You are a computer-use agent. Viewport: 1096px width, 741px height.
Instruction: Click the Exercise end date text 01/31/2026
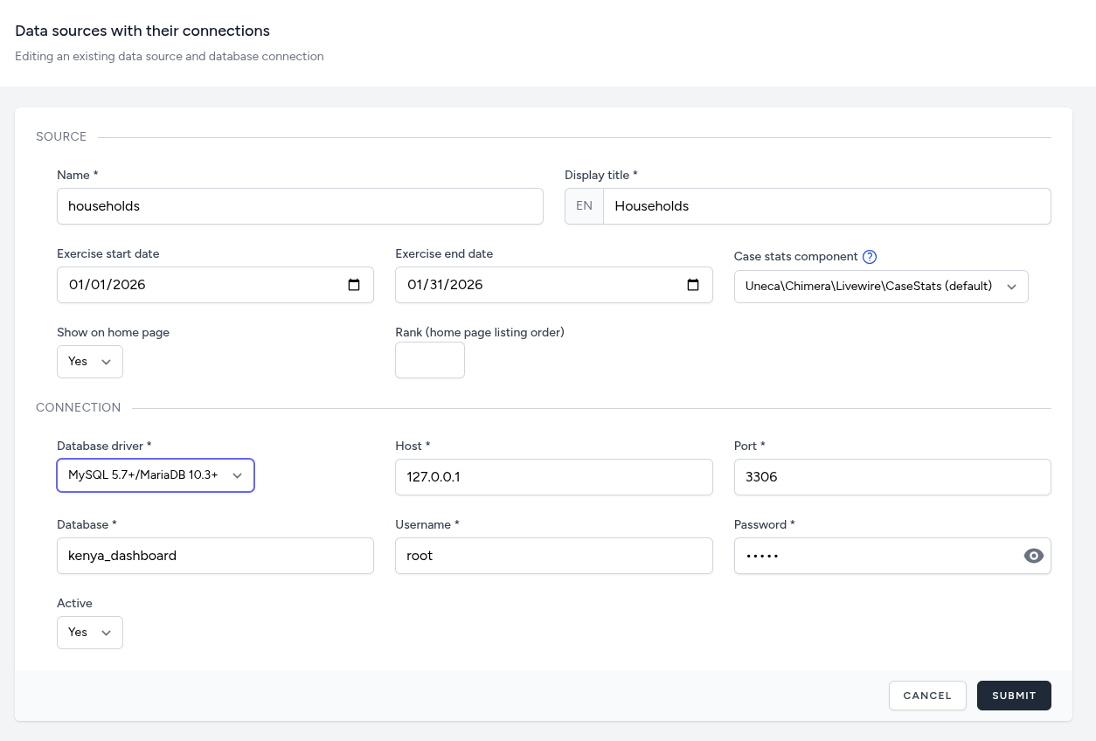click(446, 285)
